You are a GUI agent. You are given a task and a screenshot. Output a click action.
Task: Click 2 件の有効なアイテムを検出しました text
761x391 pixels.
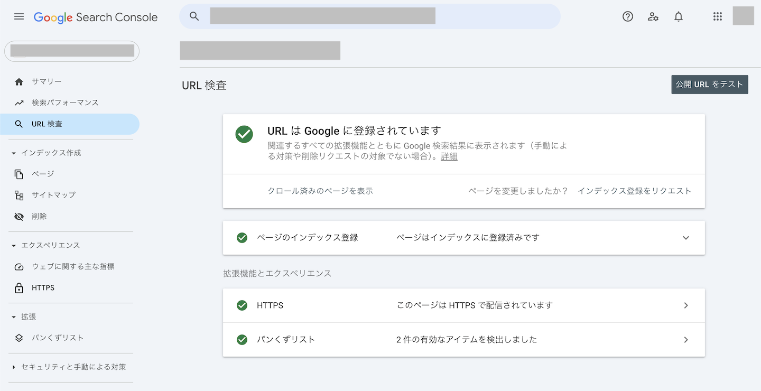(x=467, y=340)
